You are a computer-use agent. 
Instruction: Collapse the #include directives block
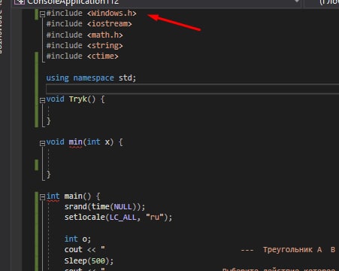point(42,14)
